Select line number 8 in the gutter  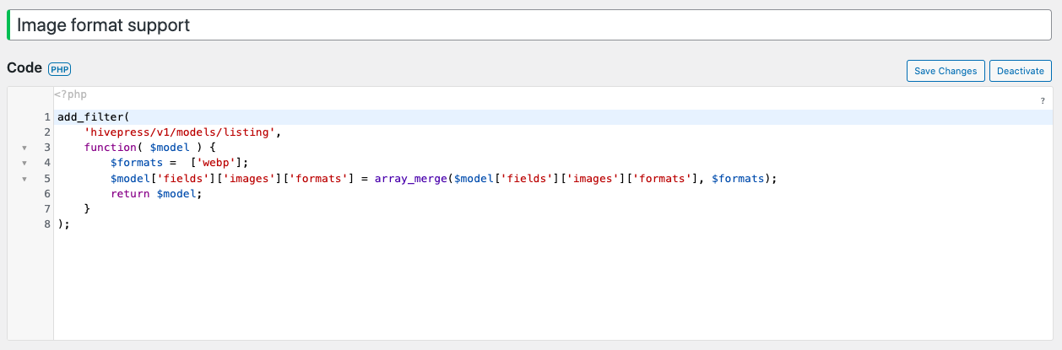click(47, 224)
